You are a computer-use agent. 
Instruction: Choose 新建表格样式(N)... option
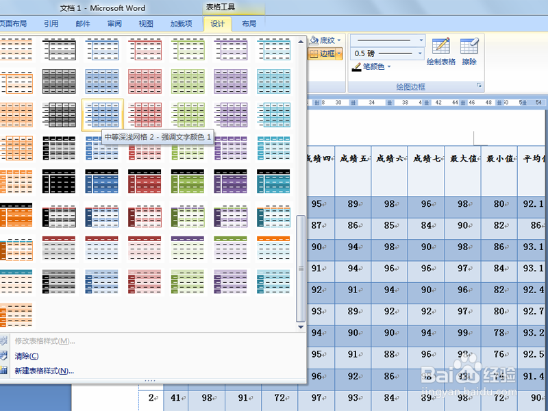click(44, 371)
